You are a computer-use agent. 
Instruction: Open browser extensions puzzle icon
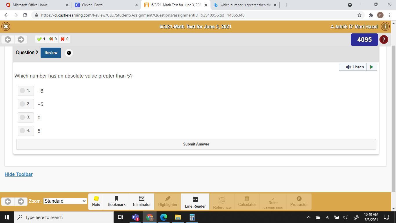371,15
